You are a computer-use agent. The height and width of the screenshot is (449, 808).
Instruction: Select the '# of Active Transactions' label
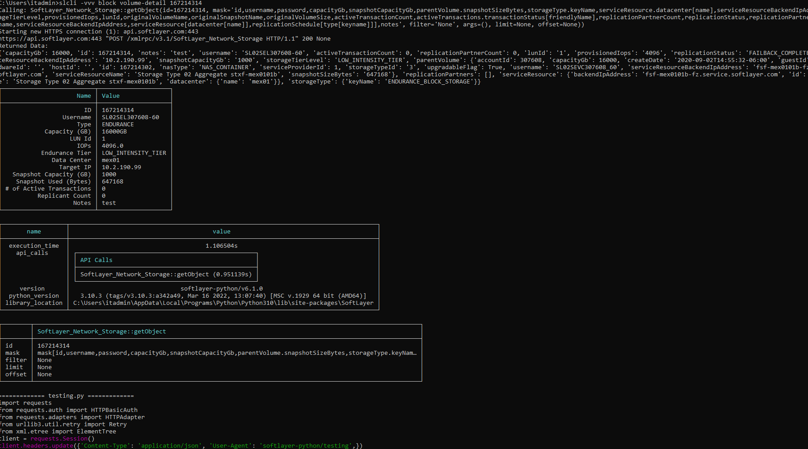[48, 189]
